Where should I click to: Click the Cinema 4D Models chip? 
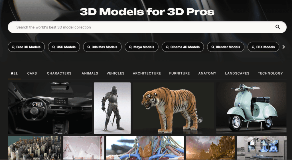[x=183, y=47]
